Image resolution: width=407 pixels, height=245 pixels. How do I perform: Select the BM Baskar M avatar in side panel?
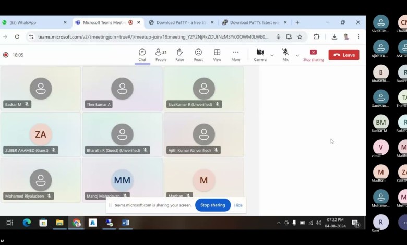tap(381, 122)
